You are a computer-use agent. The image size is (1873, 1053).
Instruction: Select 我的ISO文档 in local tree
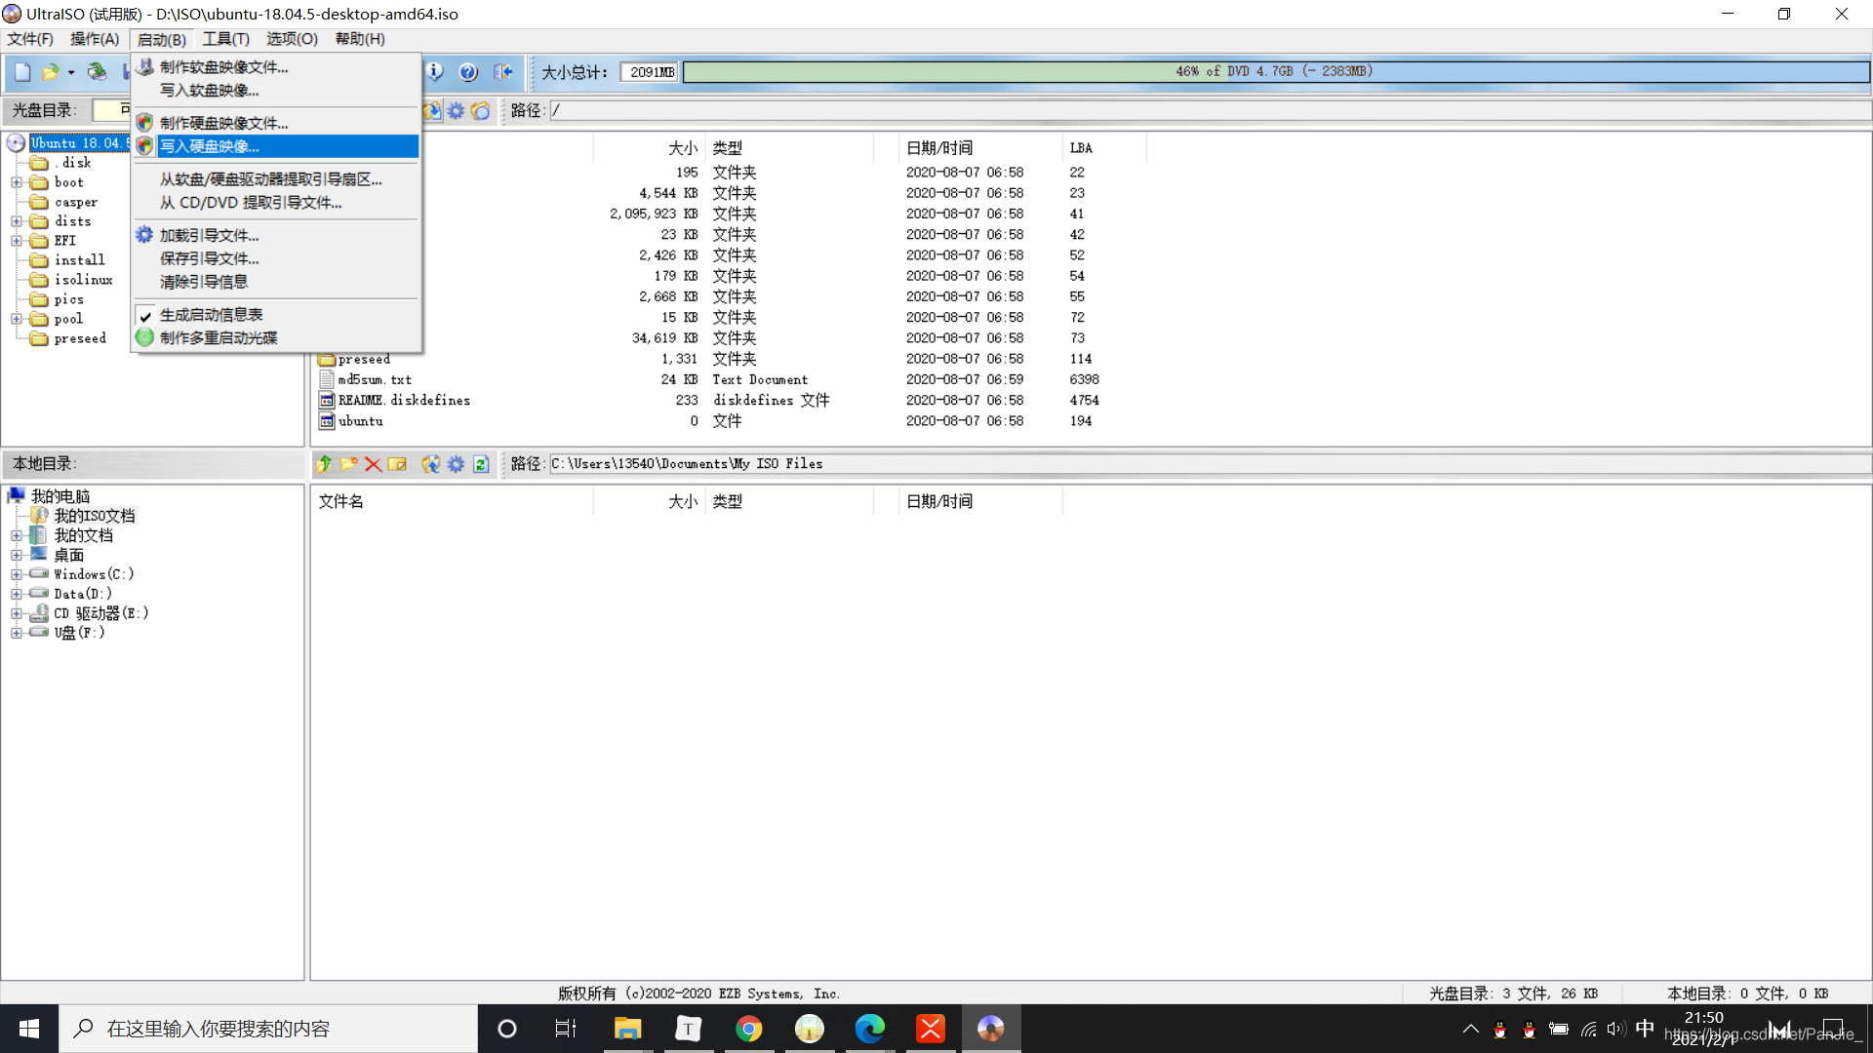click(x=95, y=516)
